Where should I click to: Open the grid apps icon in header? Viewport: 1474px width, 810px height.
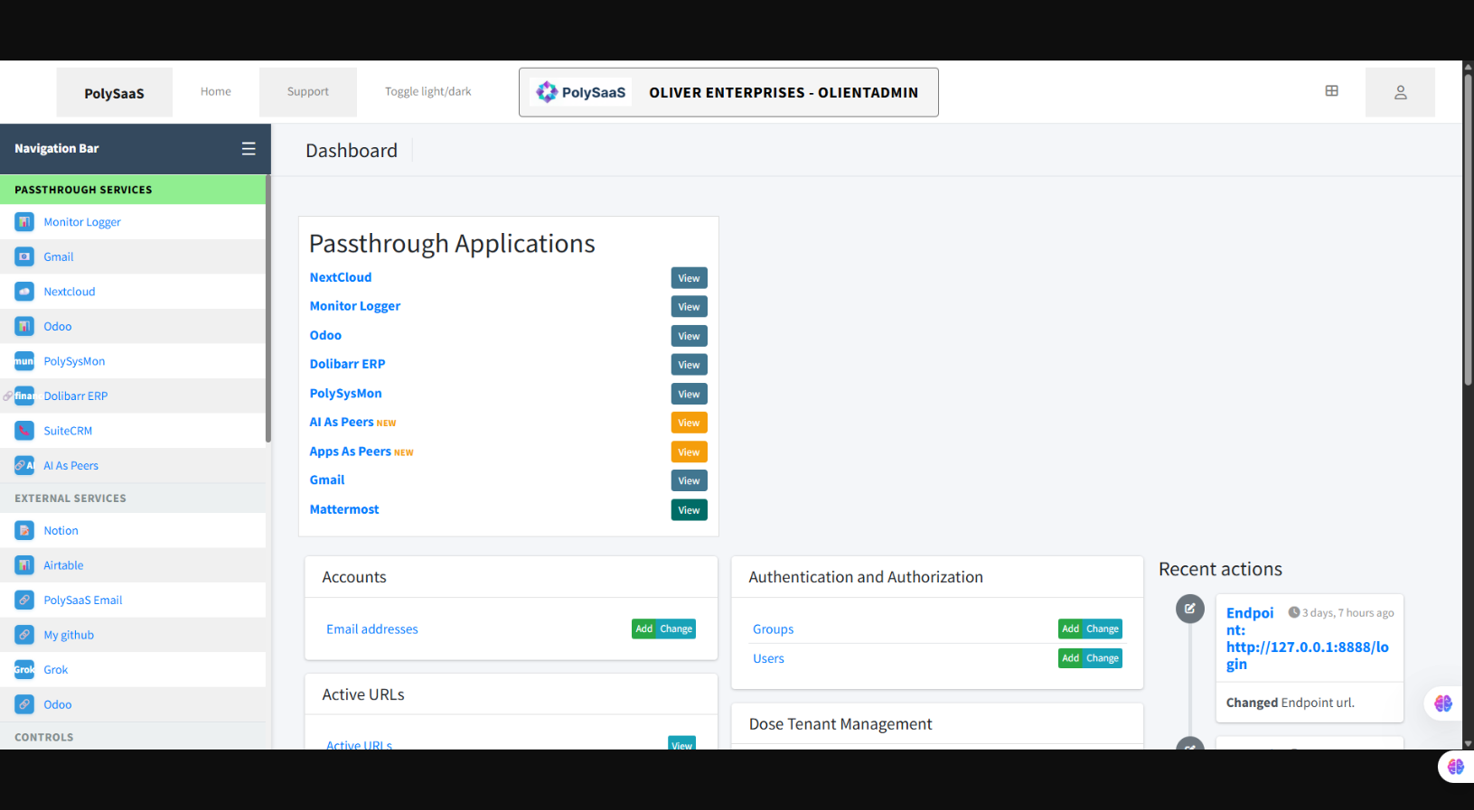pos(1331,90)
